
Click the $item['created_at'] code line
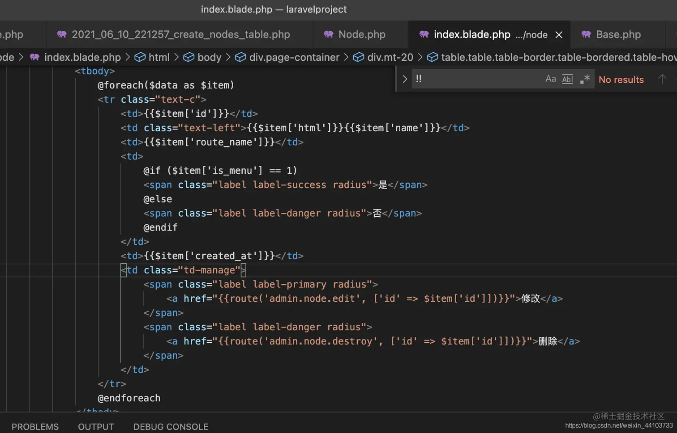point(212,256)
